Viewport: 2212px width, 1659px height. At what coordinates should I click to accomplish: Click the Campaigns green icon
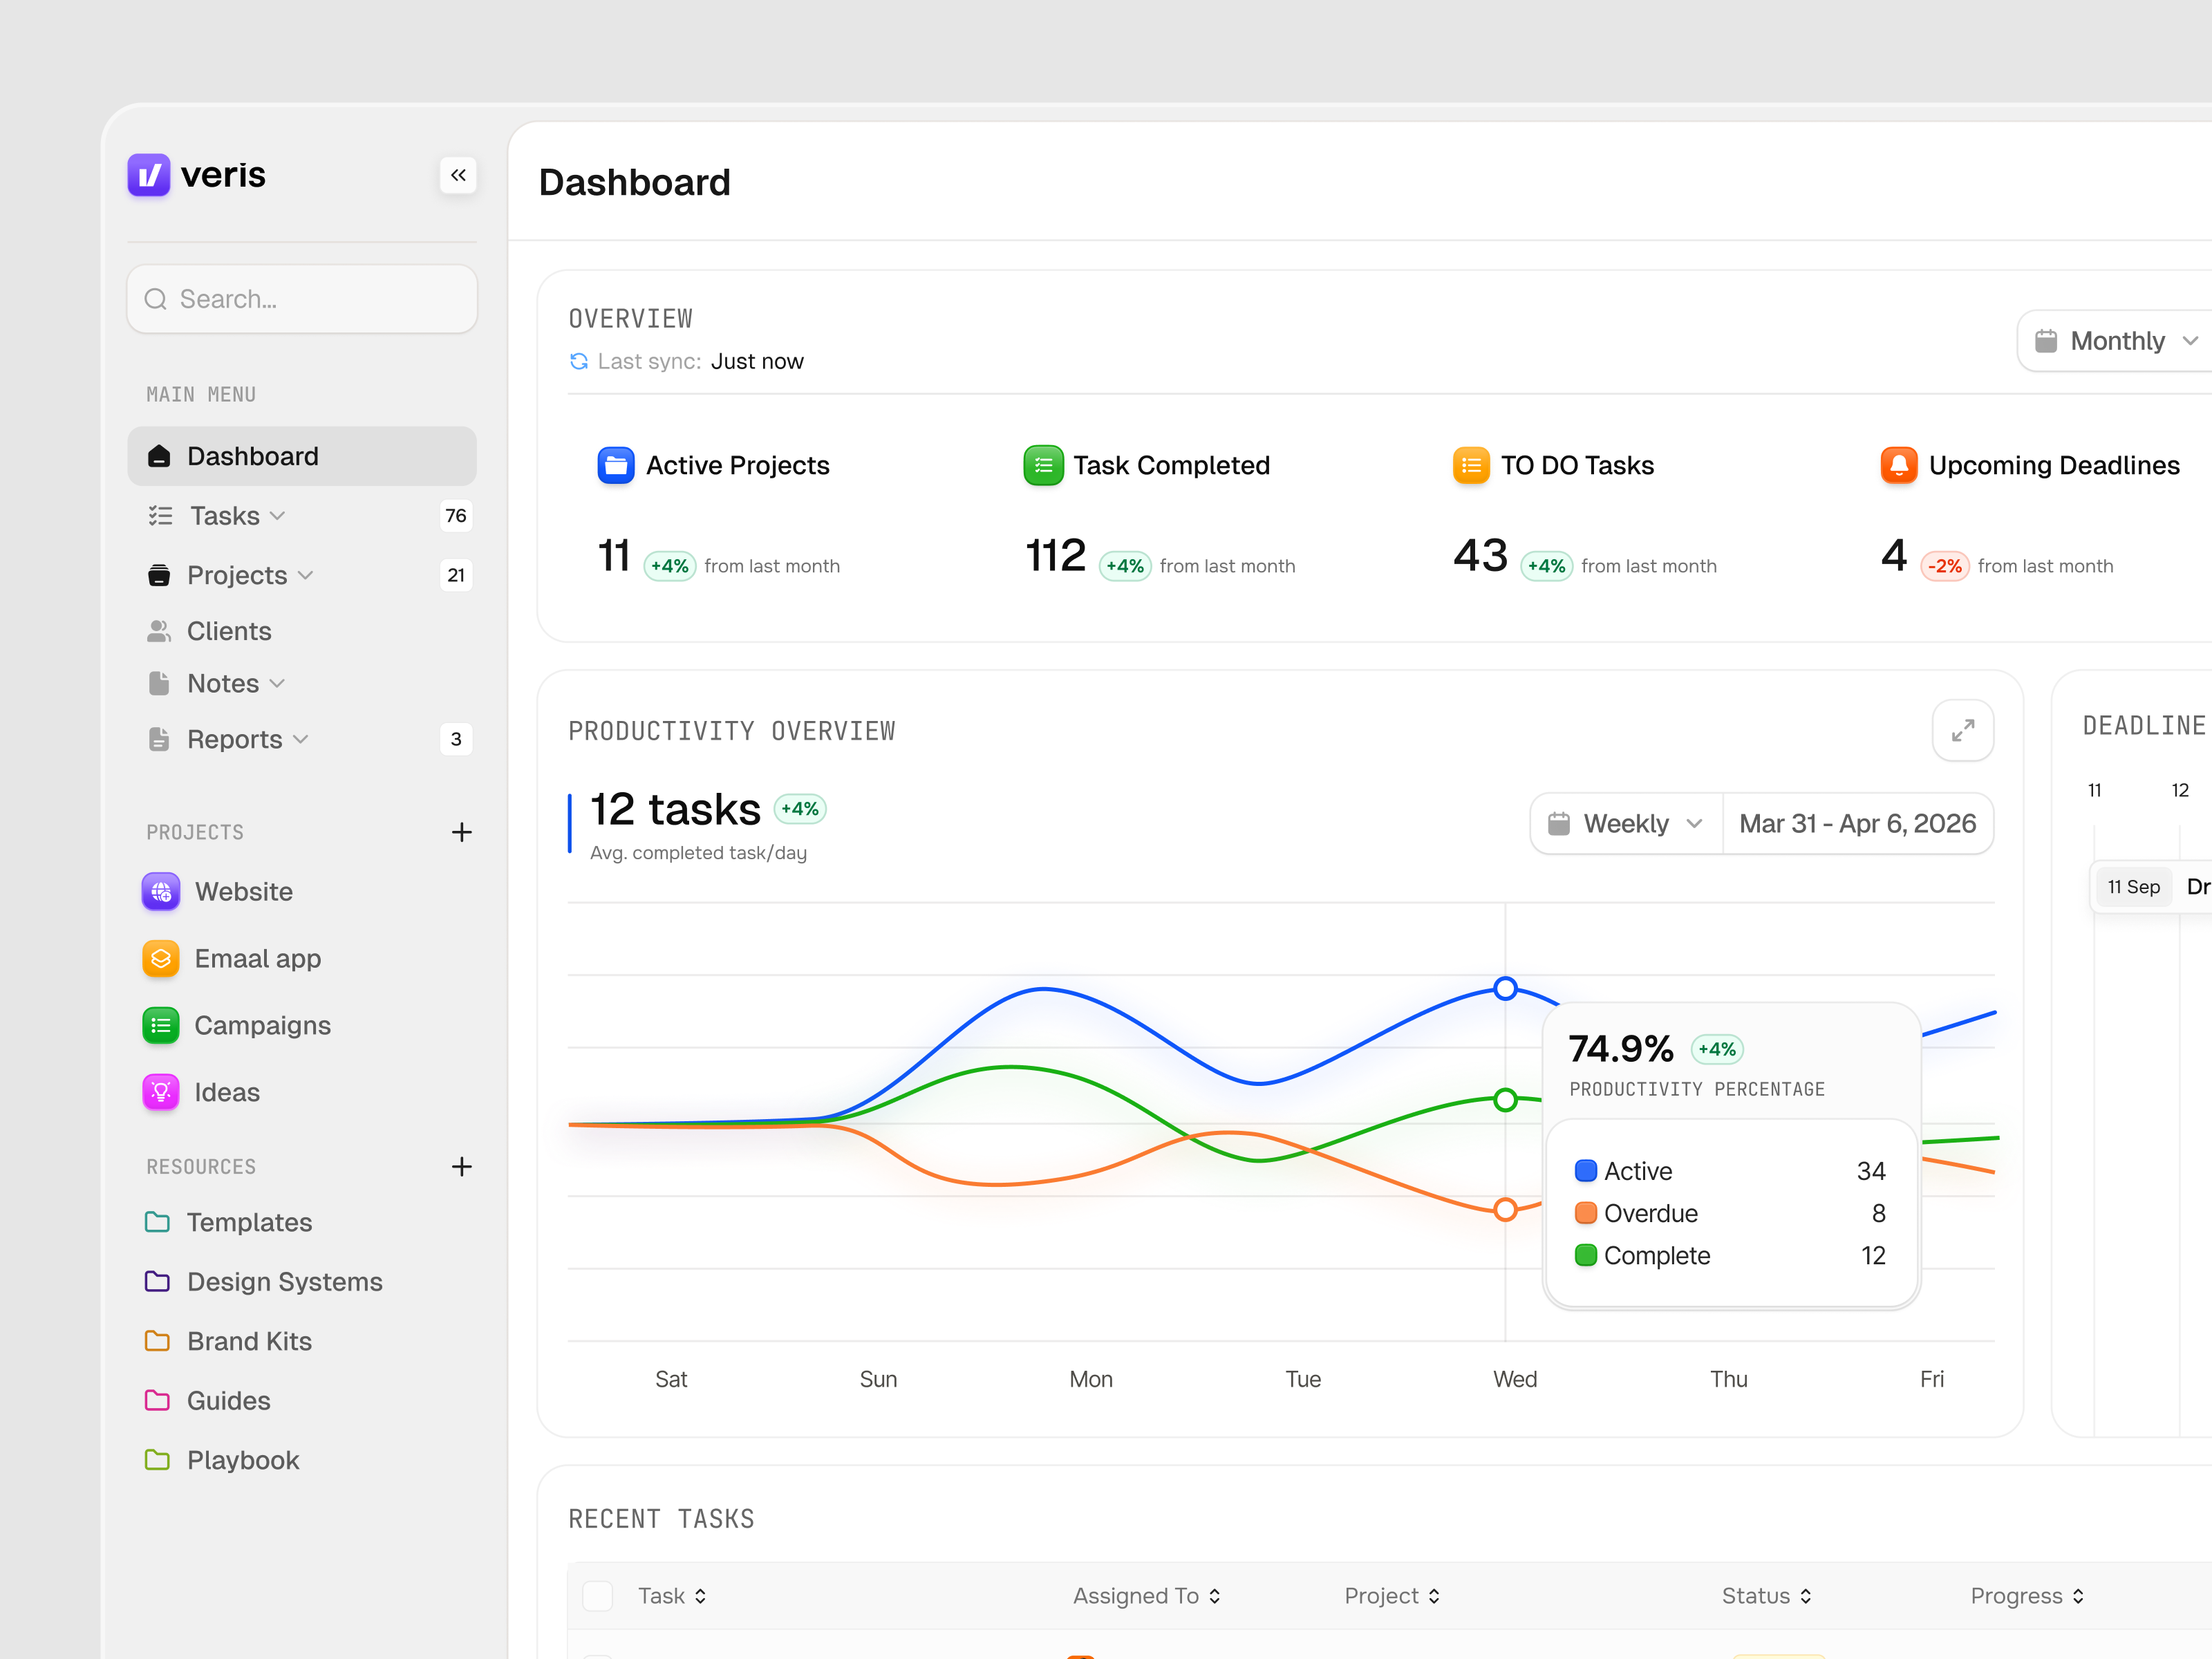tap(161, 1025)
